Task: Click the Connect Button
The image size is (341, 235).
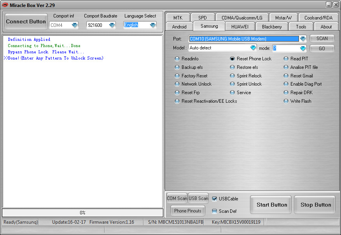Action: [x=26, y=21]
